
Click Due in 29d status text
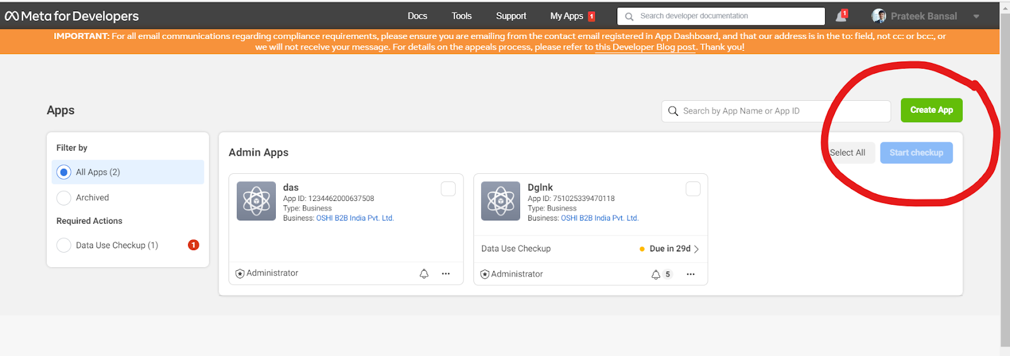[x=670, y=249]
